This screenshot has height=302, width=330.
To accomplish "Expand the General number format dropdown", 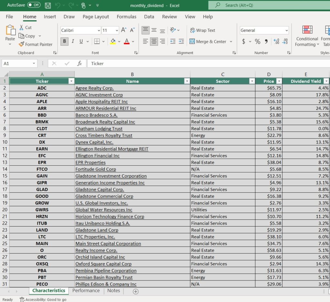I will coord(286,31).
